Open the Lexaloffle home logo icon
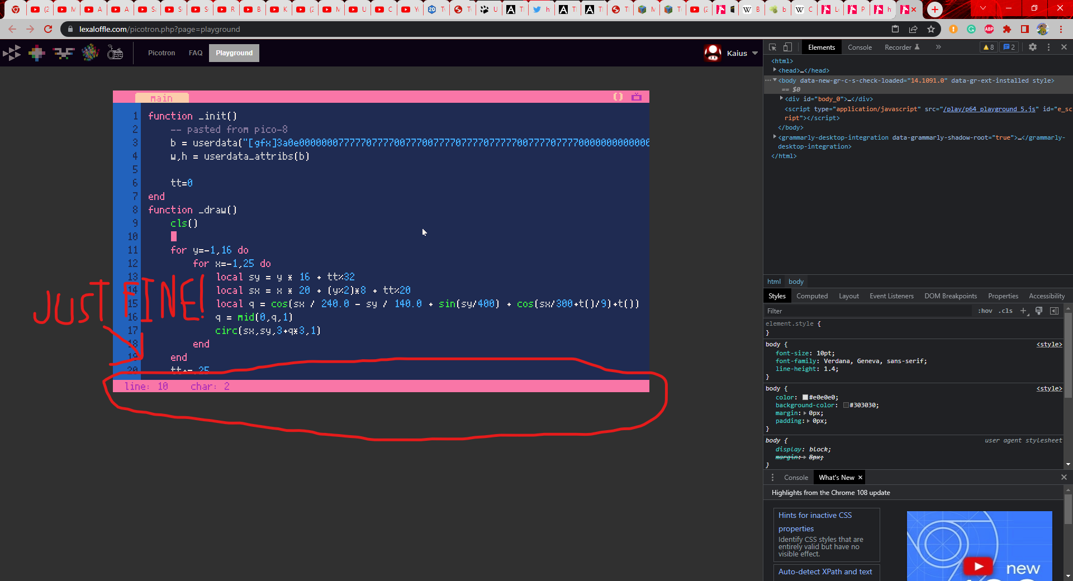1073x581 pixels. 12,53
